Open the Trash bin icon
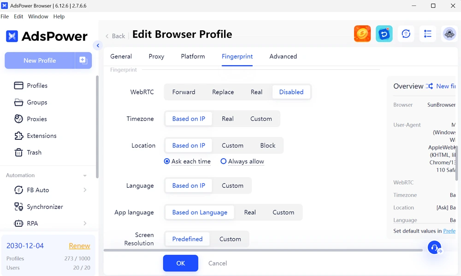Image resolution: width=461 pixels, height=276 pixels. (18, 153)
